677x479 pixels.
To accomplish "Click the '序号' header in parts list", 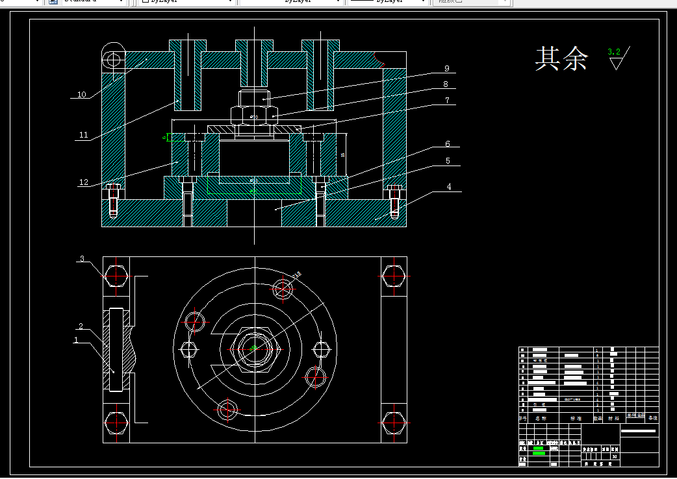I will (523, 418).
